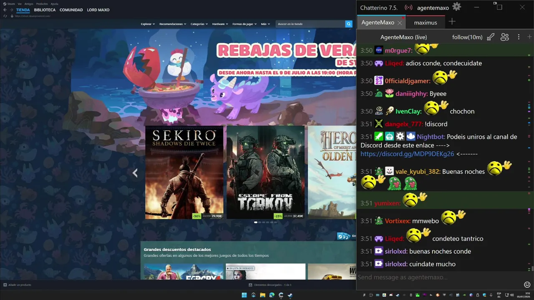Select the first carousel page dot
Viewport: 534px width, 300px height.
click(x=256, y=222)
